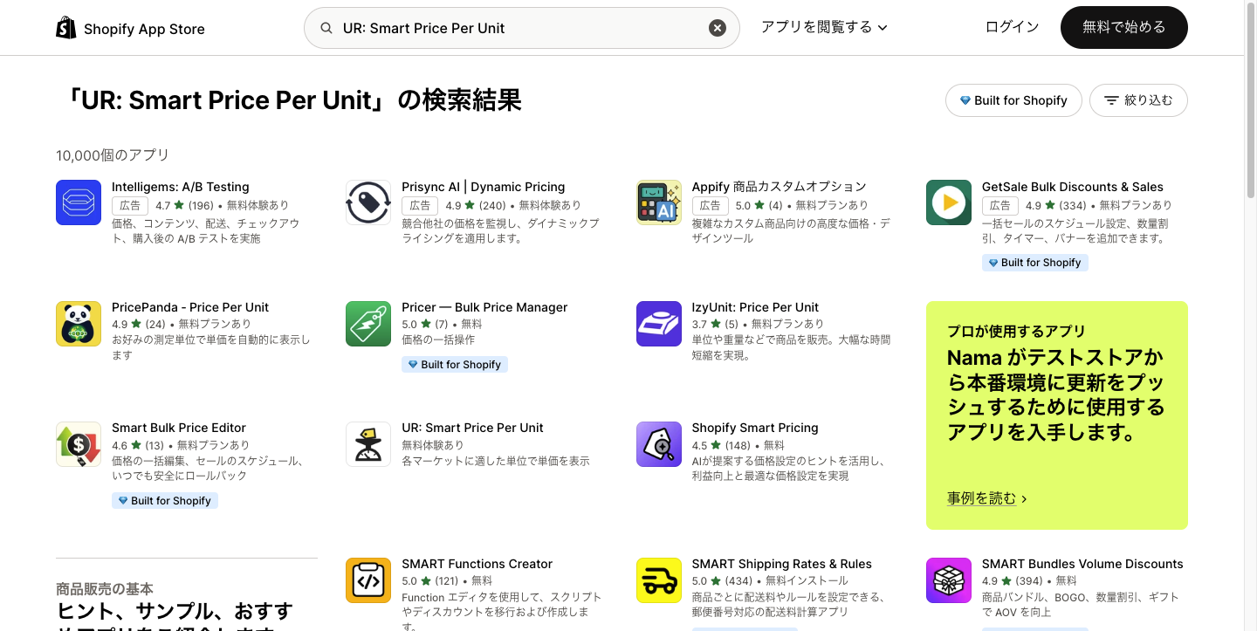Screen dimensions: 1257x631
Task: Open the Smart Bulk Price Editor title
Action: tap(179, 428)
